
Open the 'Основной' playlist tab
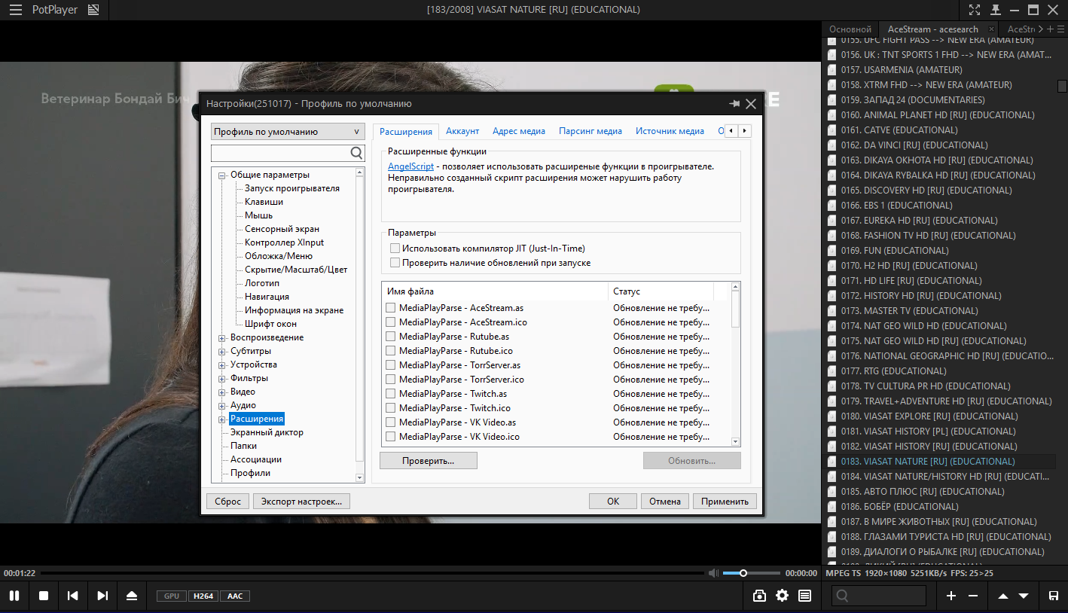tap(850, 29)
